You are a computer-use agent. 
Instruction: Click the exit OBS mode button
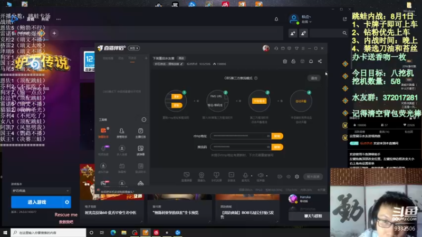[x=314, y=78]
